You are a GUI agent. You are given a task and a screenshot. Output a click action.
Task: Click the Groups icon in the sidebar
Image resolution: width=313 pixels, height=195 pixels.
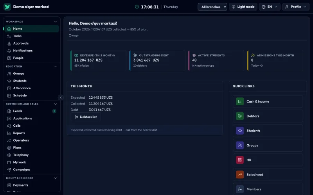(9, 74)
